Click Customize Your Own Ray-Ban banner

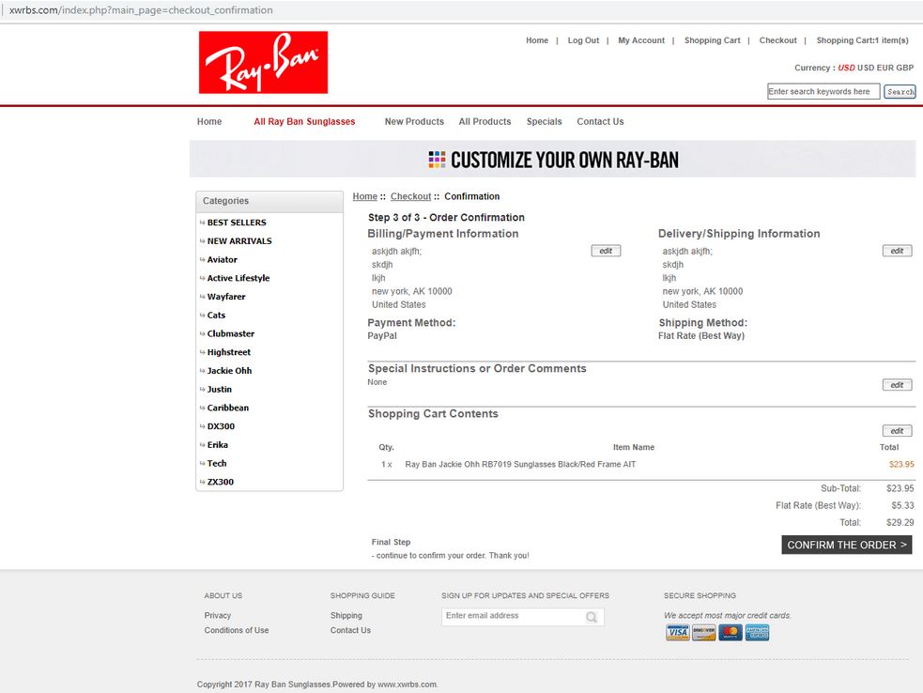pos(552,160)
